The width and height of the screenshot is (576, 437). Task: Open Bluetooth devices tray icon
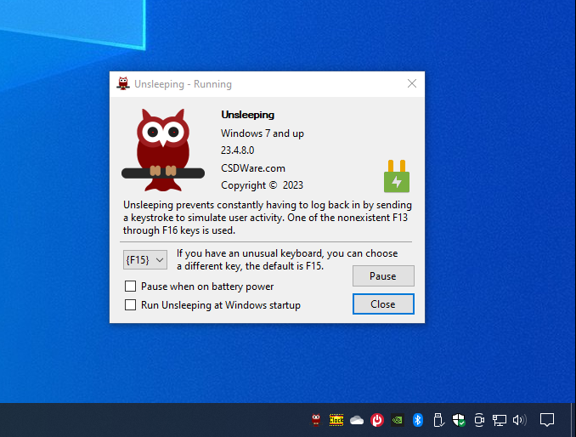(418, 420)
